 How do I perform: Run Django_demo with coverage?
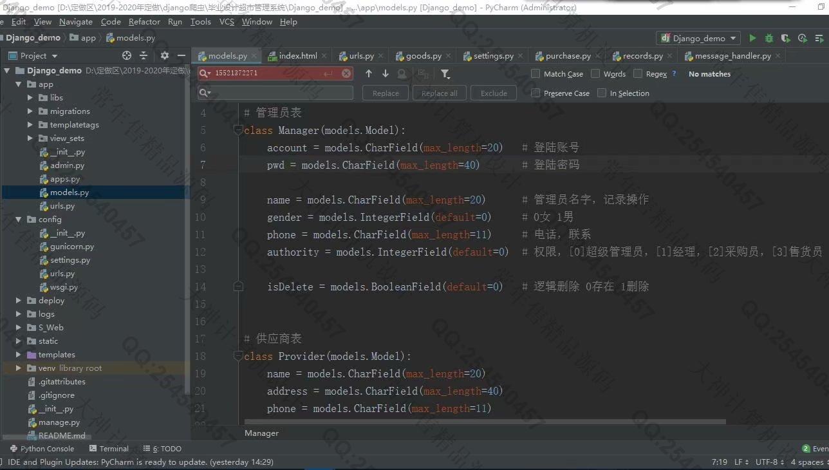pos(785,39)
